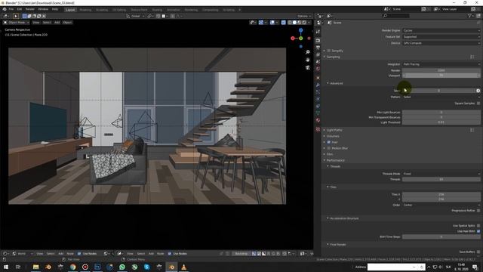Click the Render samples field
The height and width of the screenshot is (272, 483).
pos(441,70)
